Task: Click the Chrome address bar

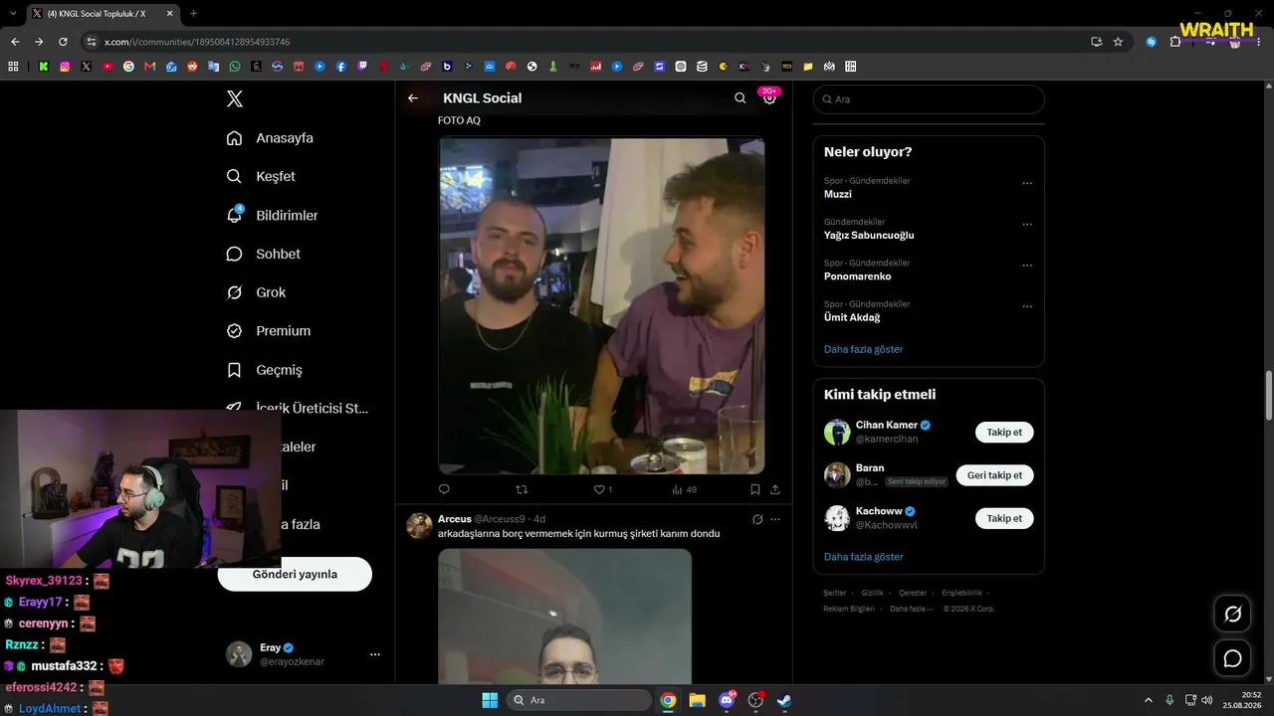Action: (592, 42)
